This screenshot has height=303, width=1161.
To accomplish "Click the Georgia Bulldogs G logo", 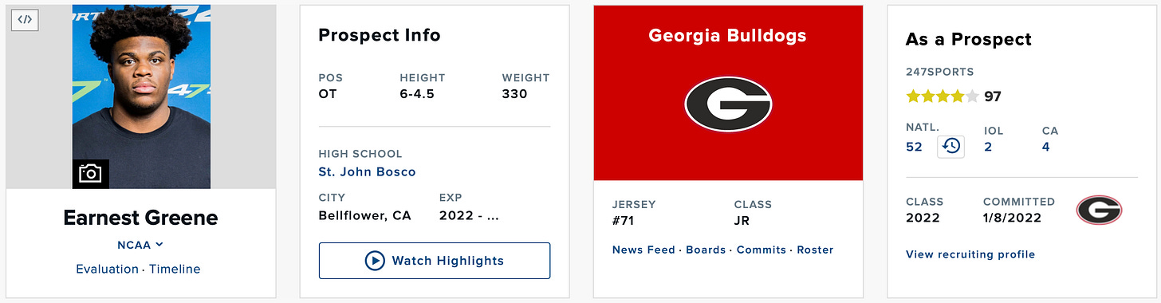I will (728, 104).
